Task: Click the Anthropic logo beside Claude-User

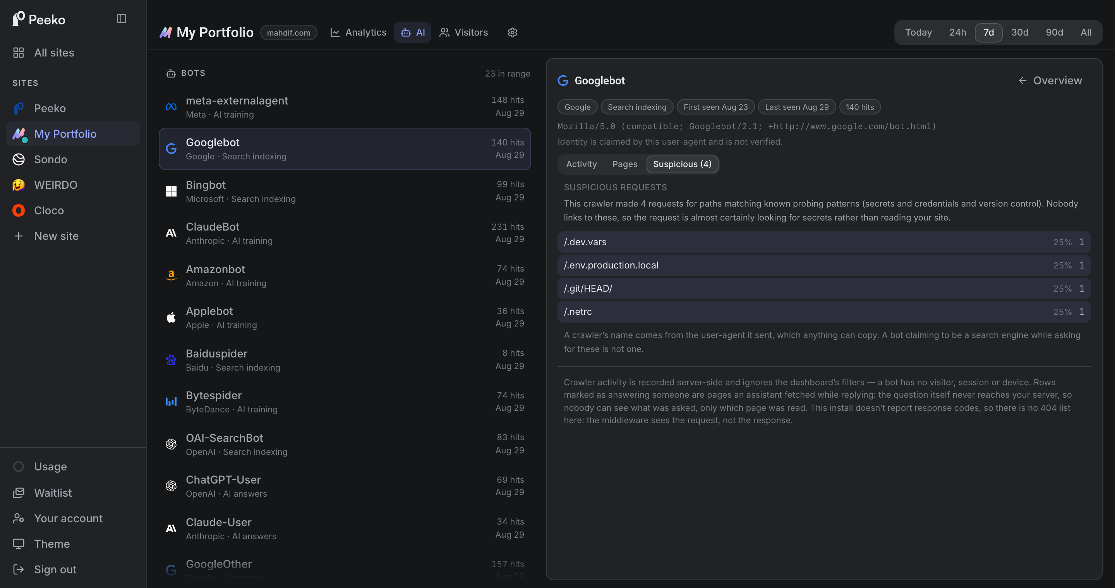Action: 171,528
